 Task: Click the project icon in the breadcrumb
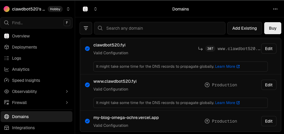click(85, 9)
